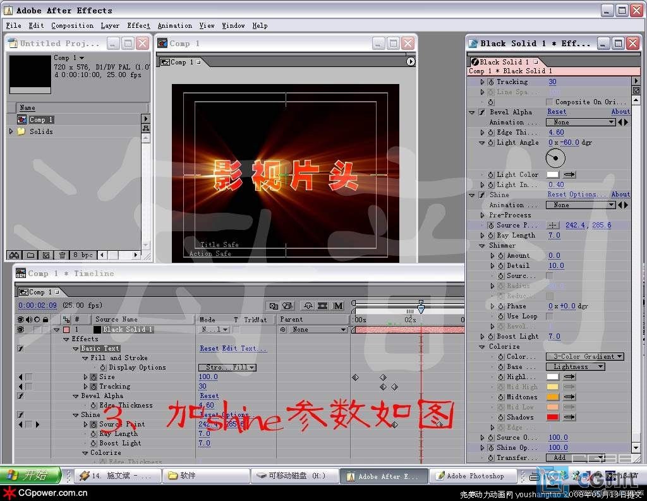This screenshot has height=501, width=647.
Task: Open the Effect menu
Action: click(x=138, y=26)
